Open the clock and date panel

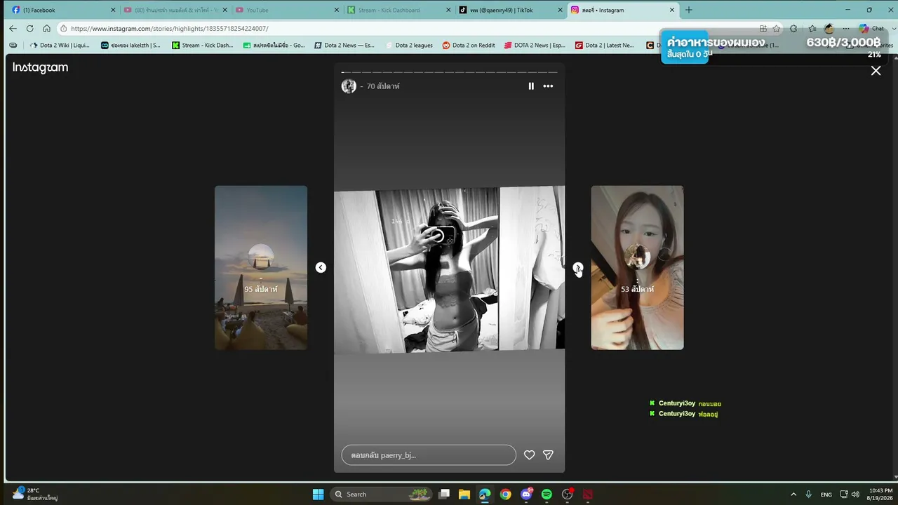click(x=880, y=494)
